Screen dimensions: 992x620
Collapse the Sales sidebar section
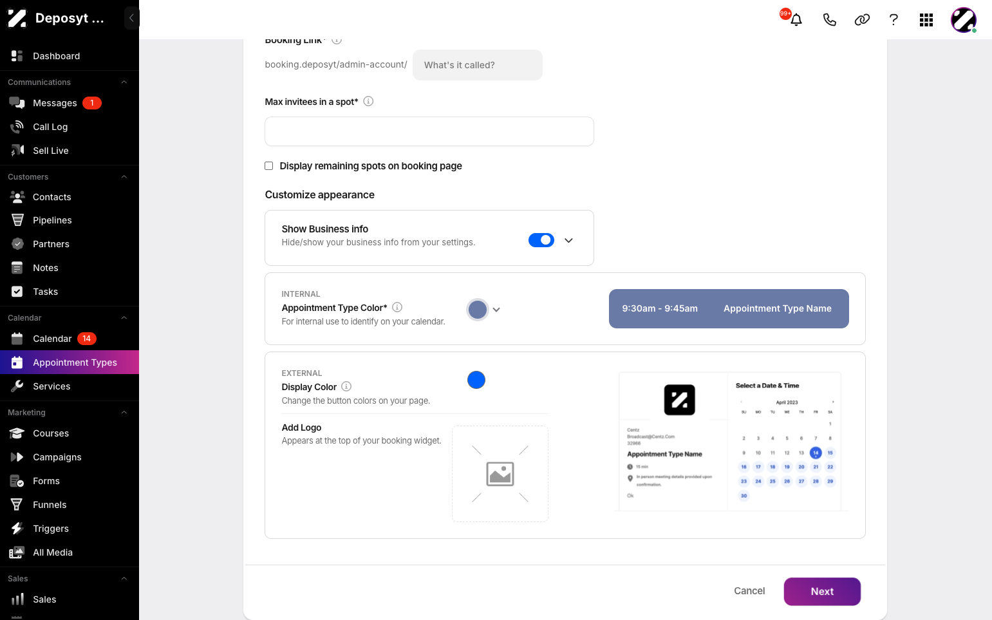click(124, 579)
